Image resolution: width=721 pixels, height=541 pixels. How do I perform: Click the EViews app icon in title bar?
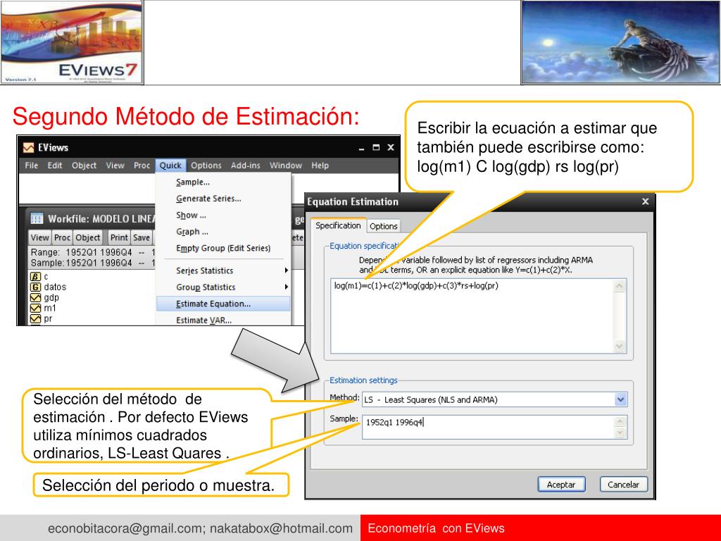coord(28,148)
